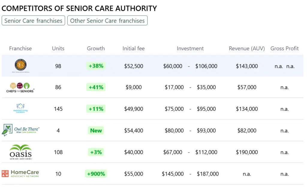Open the HomeCare Advocacy Network logo
The width and height of the screenshot is (307, 196).
(x=20, y=174)
